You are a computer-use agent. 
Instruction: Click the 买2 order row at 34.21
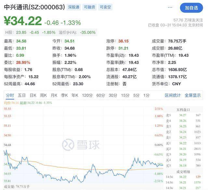(x=183, y=149)
